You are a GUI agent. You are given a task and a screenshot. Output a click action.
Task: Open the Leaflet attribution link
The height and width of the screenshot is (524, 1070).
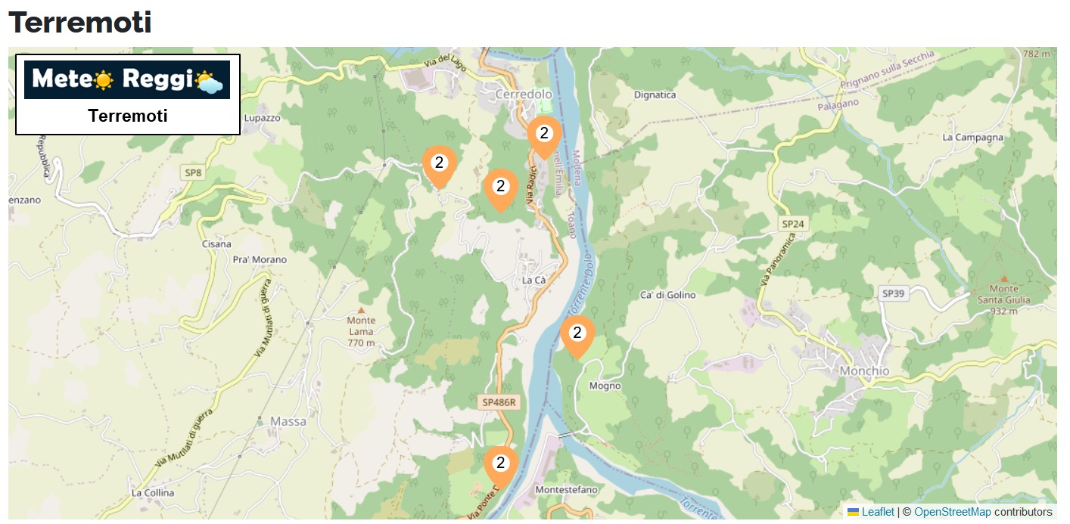tap(878, 512)
